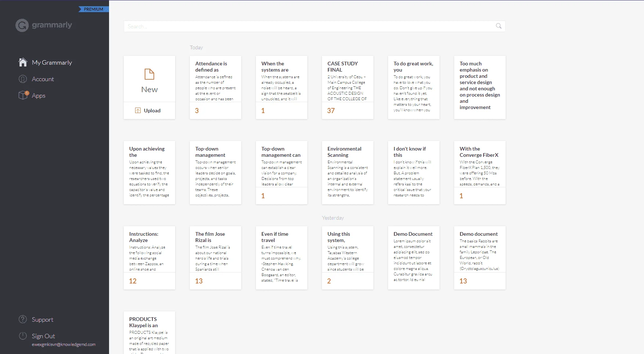This screenshot has height=354, width=644.
Task: Click issue count 13 on Jose Rizal card
Action: click(199, 281)
